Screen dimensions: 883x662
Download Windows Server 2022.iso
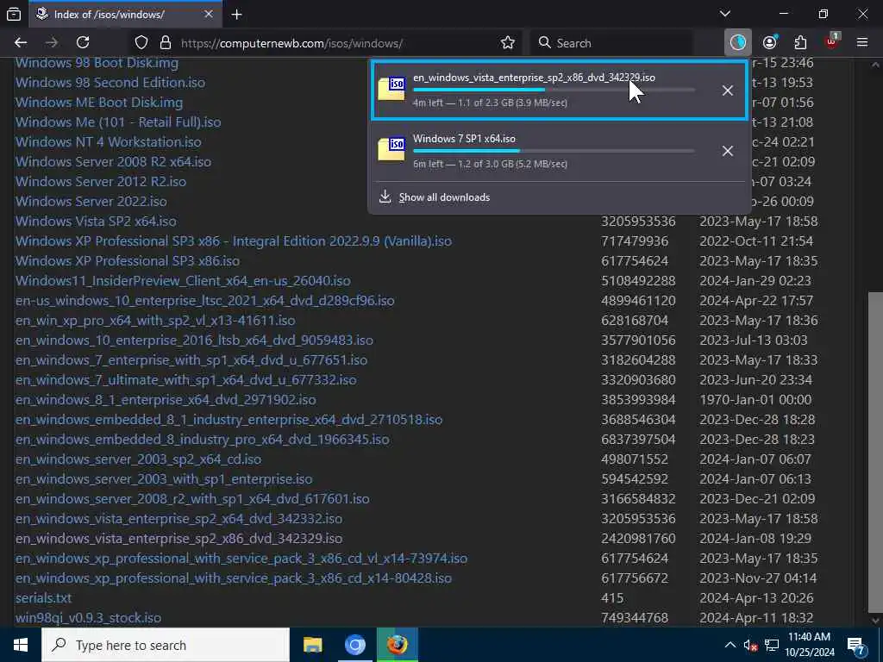(x=91, y=202)
